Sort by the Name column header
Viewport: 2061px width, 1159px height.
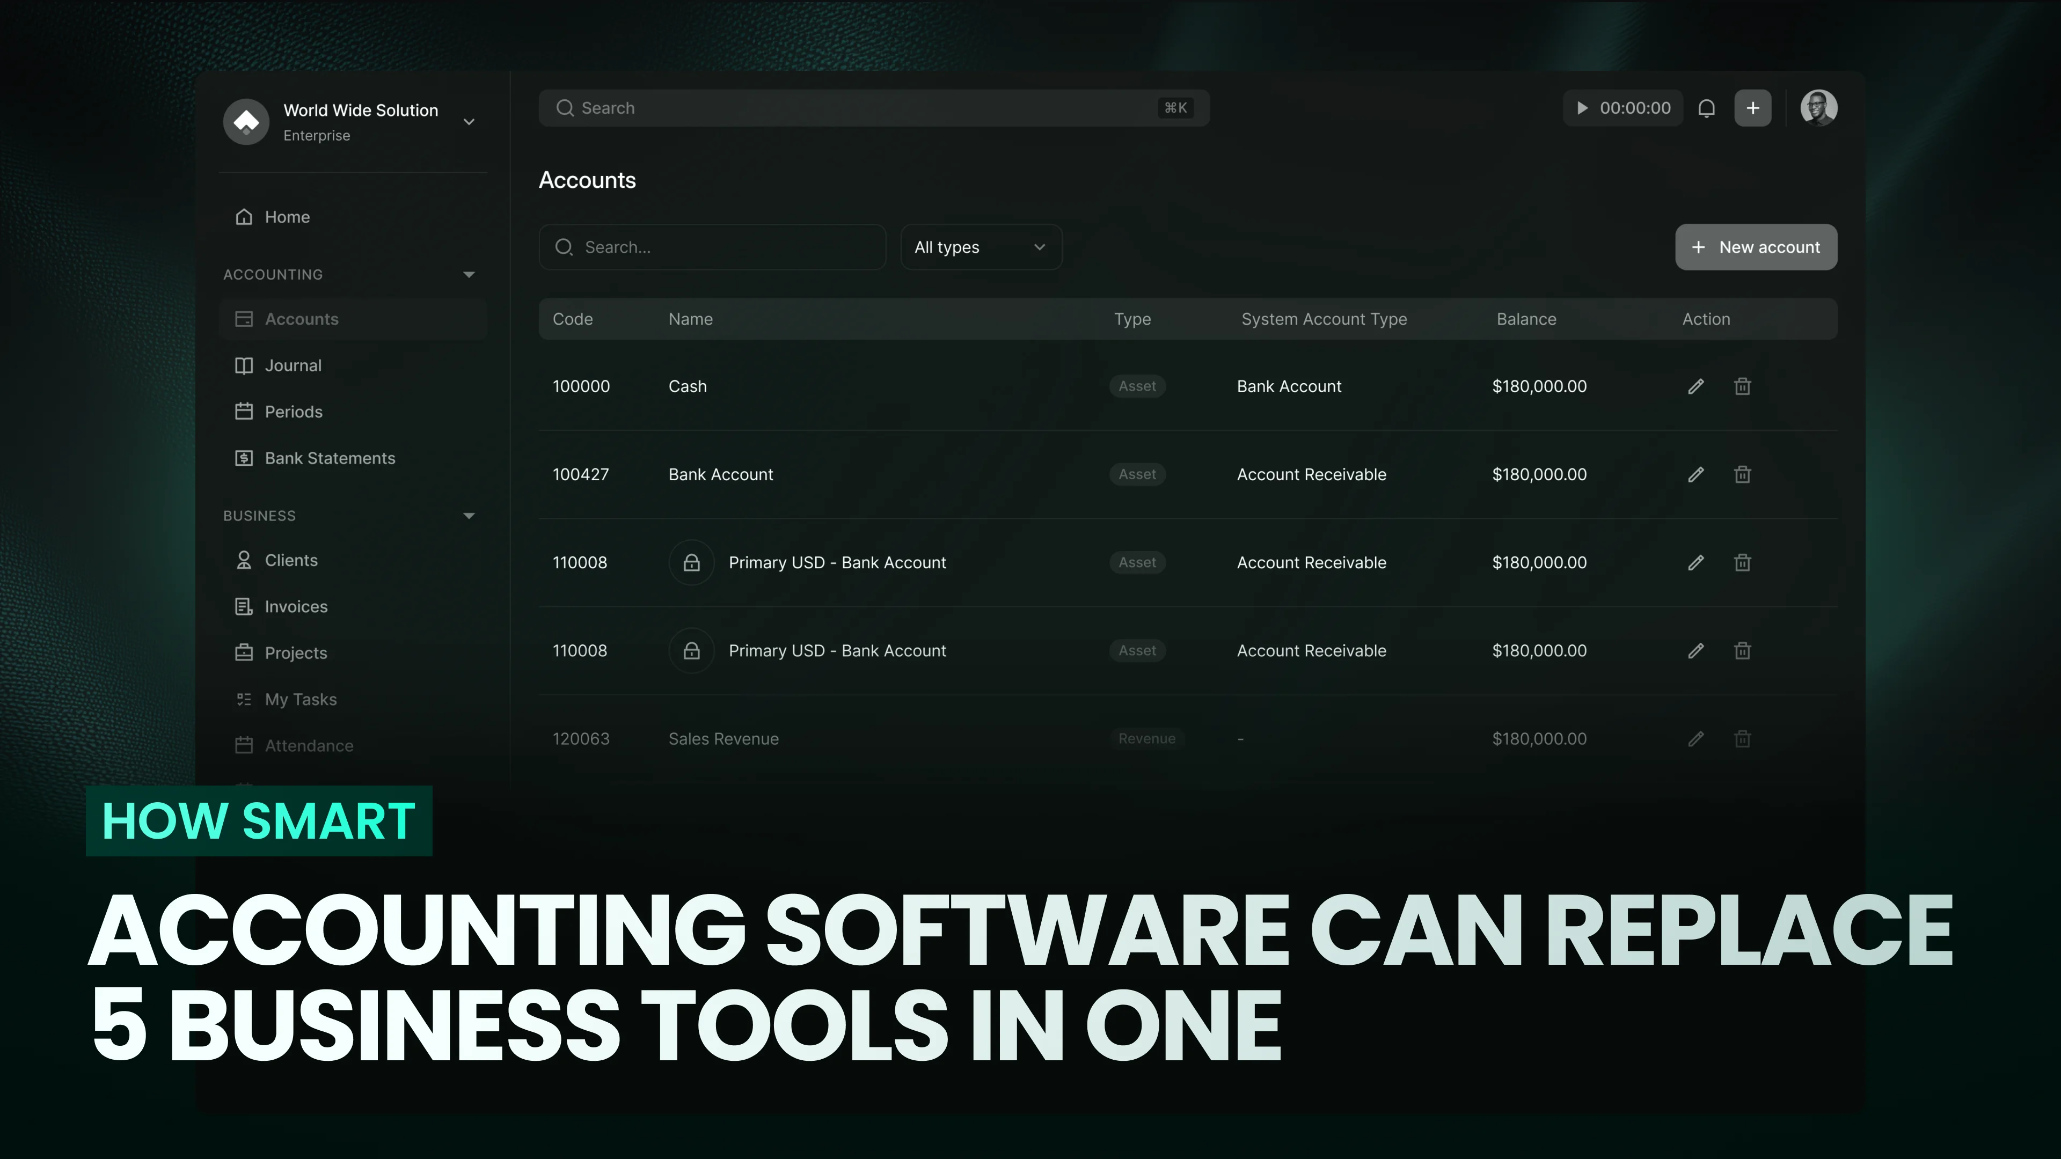(x=690, y=319)
